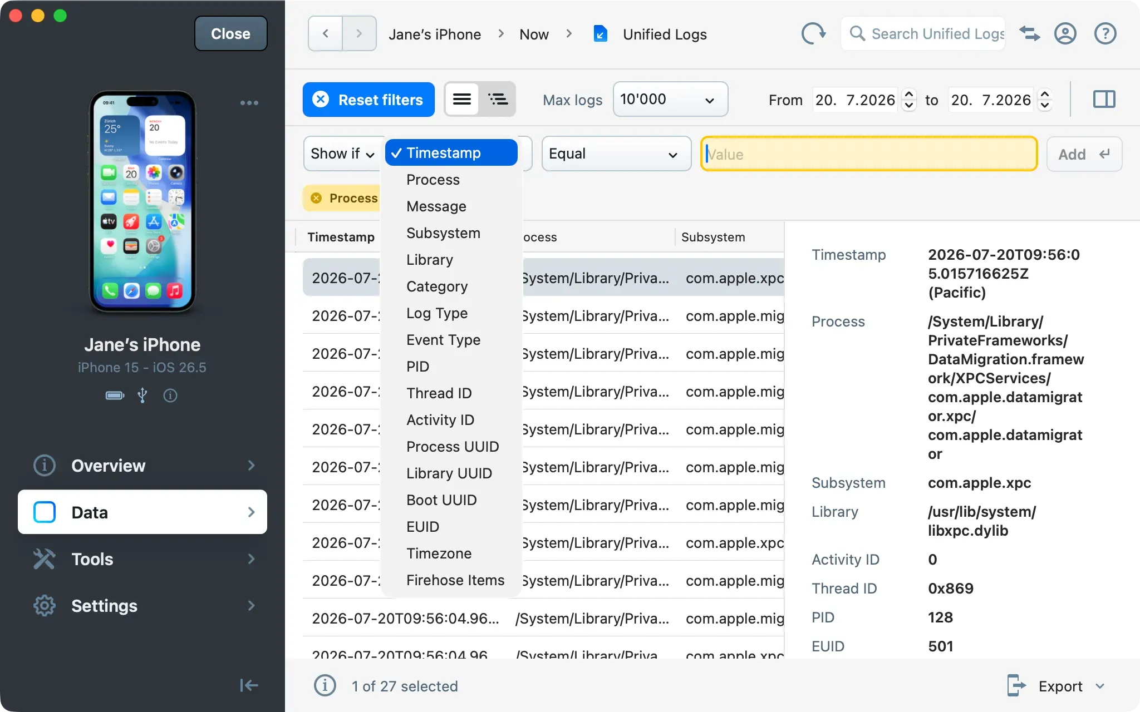This screenshot has height=712, width=1140.
Task: Pick Process UUID in the menu
Action: coord(451,447)
